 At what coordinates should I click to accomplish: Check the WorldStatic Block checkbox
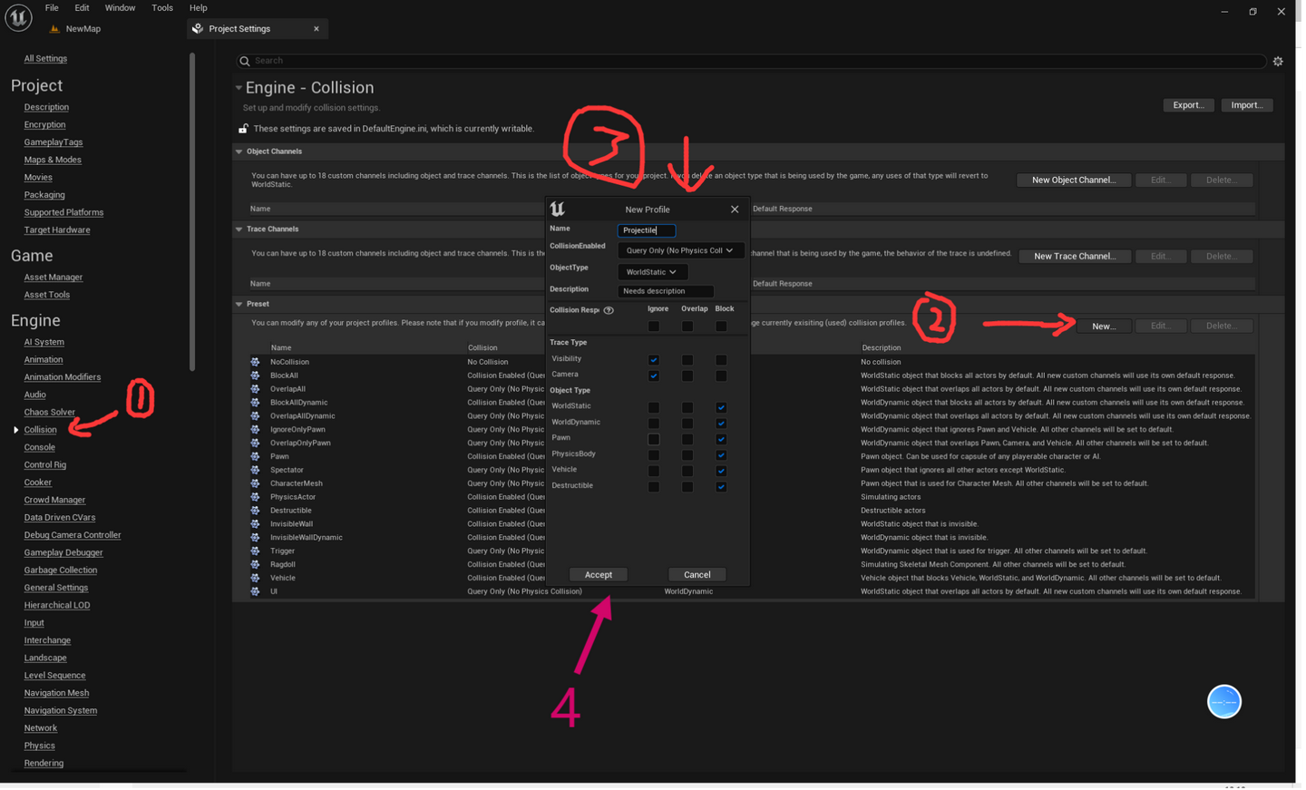tap(721, 407)
